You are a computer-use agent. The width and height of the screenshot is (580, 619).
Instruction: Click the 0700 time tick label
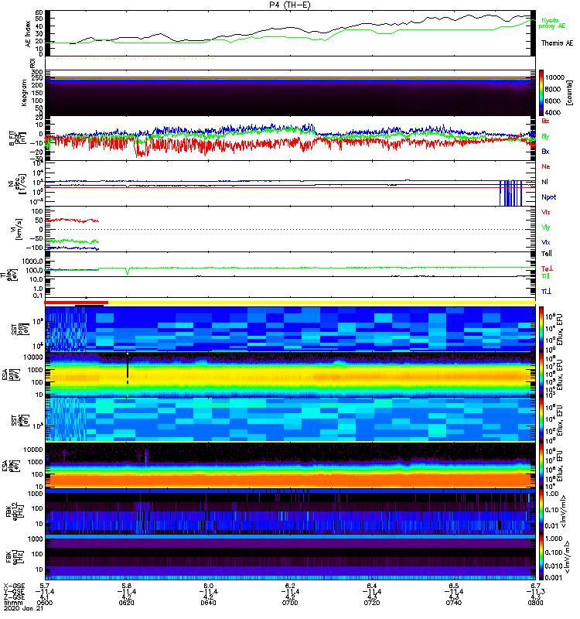[x=290, y=603]
